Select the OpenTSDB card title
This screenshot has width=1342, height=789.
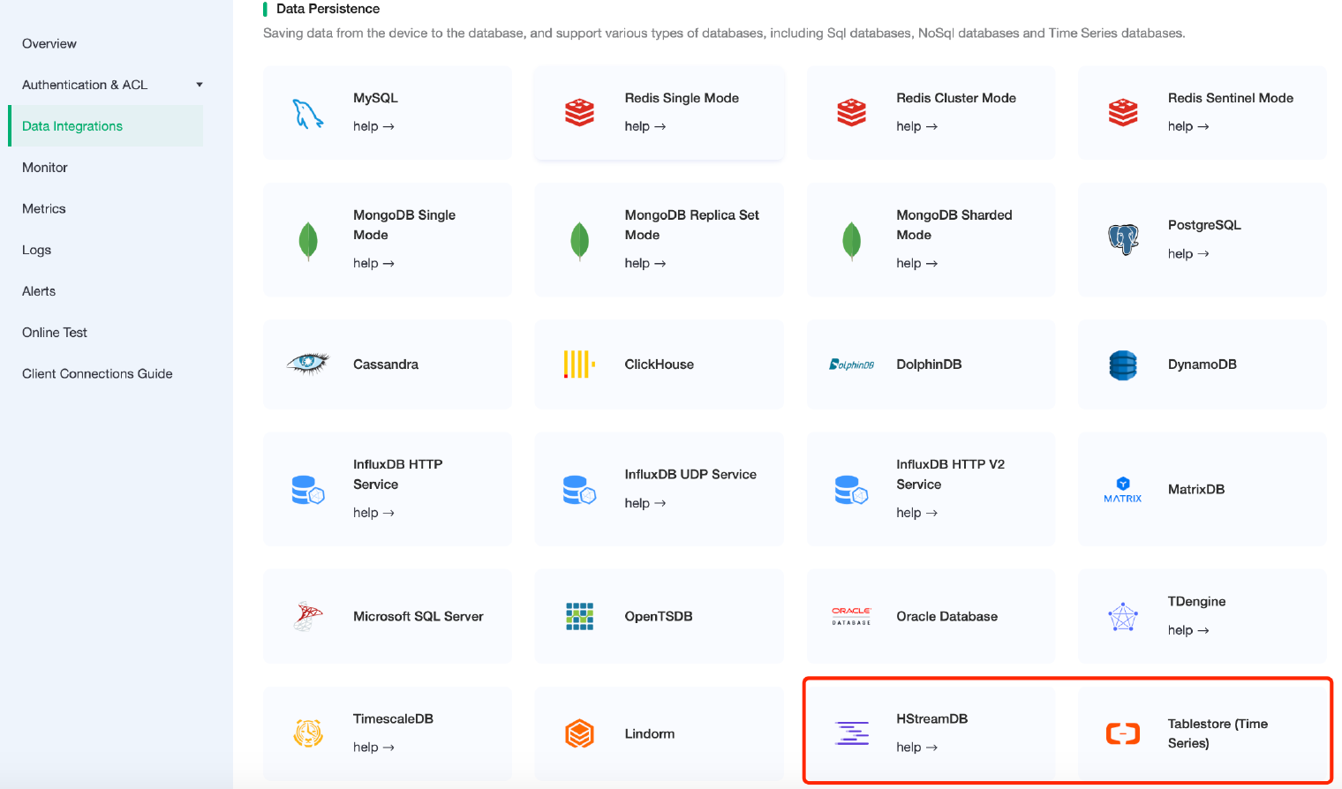click(659, 617)
